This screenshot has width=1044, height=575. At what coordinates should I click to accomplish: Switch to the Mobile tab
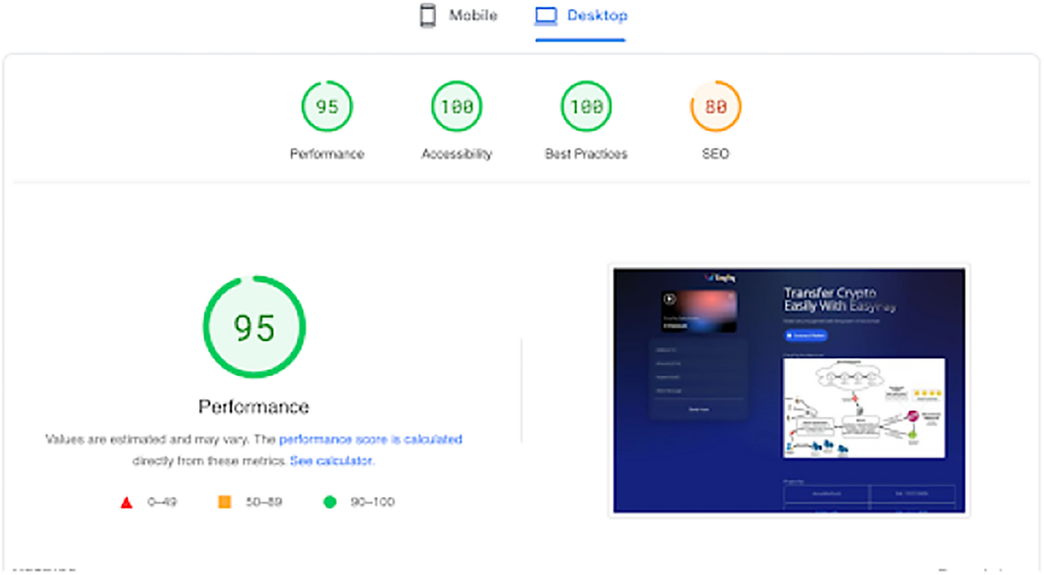(458, 16)
